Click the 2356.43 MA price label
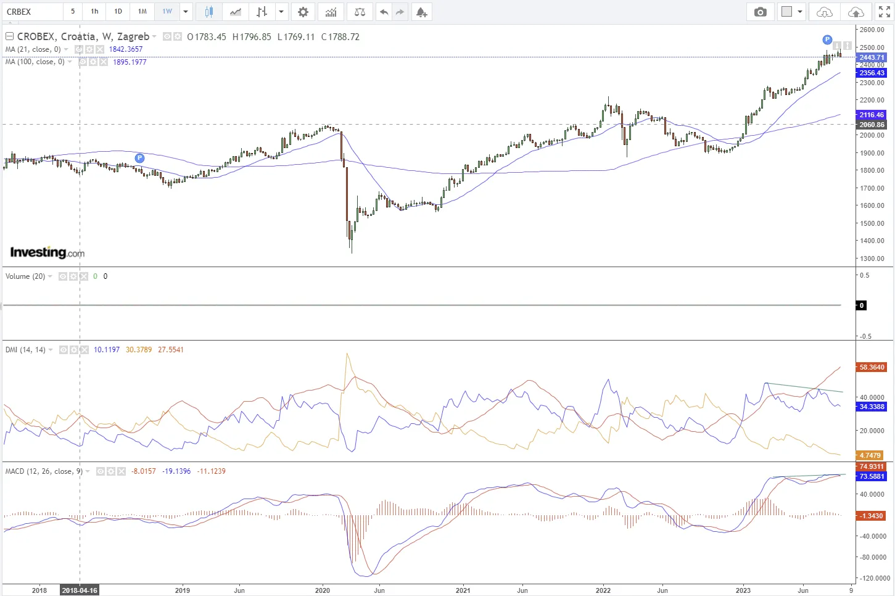The width and height of the screenshot is (895, 596). point(872,73)
